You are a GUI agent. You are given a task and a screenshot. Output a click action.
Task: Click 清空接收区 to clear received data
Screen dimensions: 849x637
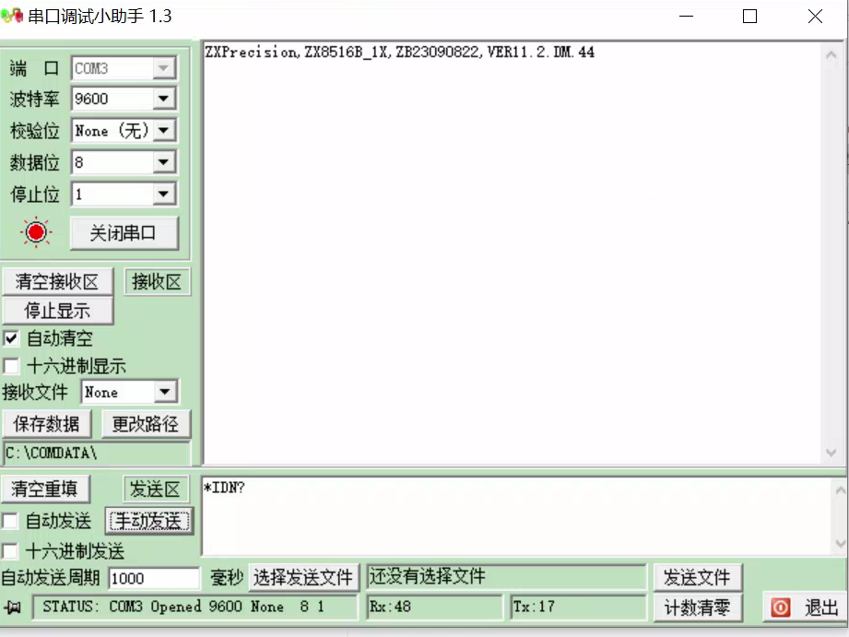click(57, 281)
